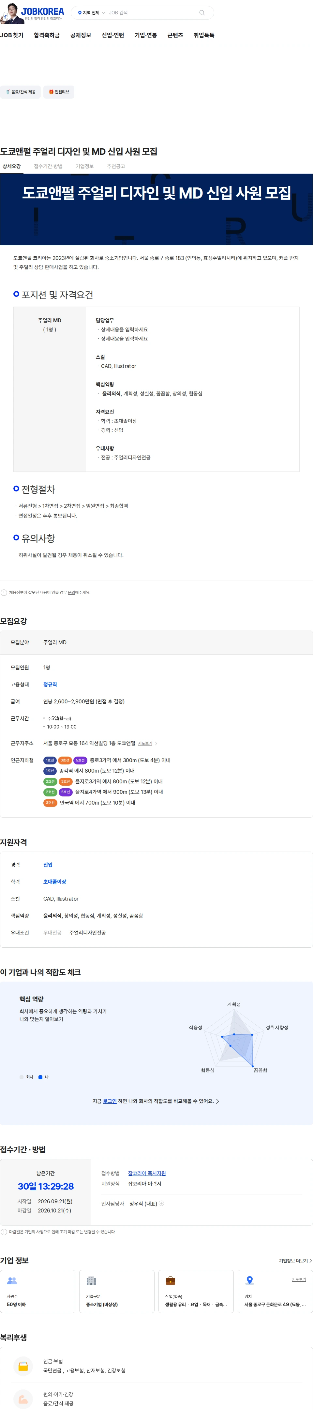Viewport: 313px width, 1410px height.
Task: Click 3호선 badge beside 안국역
Action: pyautogui.click(x=50, y=803)
